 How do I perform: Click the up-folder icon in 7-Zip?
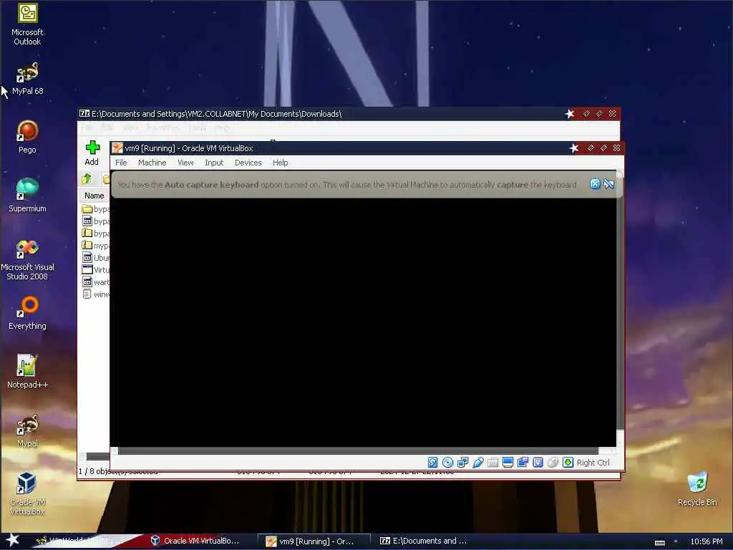[x=87, y=178]
